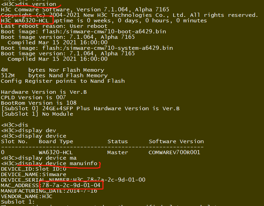Click the MANUFACTURING_DATE 2014-7-16 line
The height and width of the screenshot is (206, 264).
point(49,191)
